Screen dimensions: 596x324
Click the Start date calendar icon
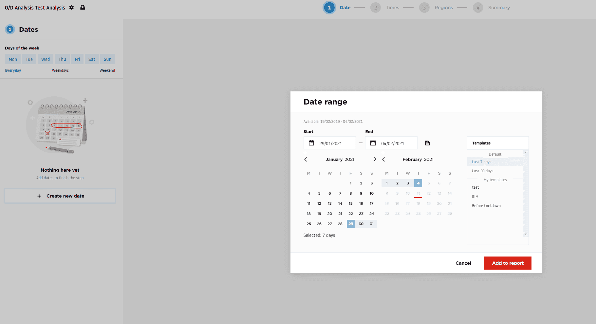click(x=311, y=143)
